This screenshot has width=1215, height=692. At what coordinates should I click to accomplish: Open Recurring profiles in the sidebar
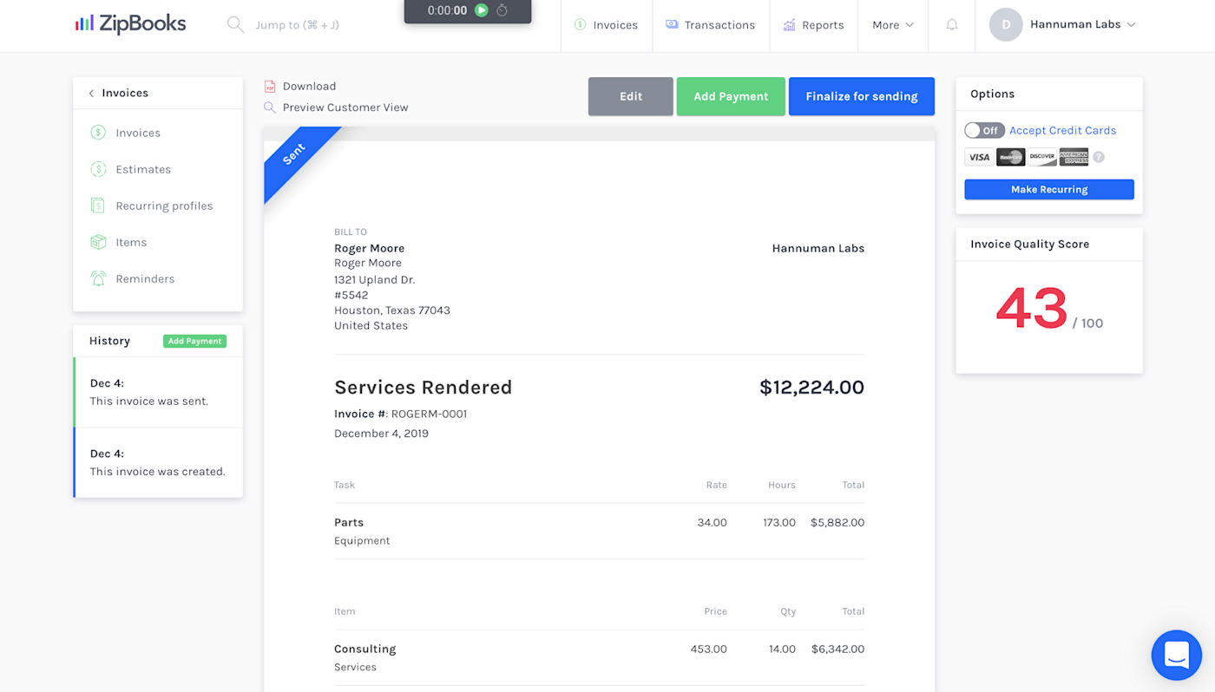(162, 205)
